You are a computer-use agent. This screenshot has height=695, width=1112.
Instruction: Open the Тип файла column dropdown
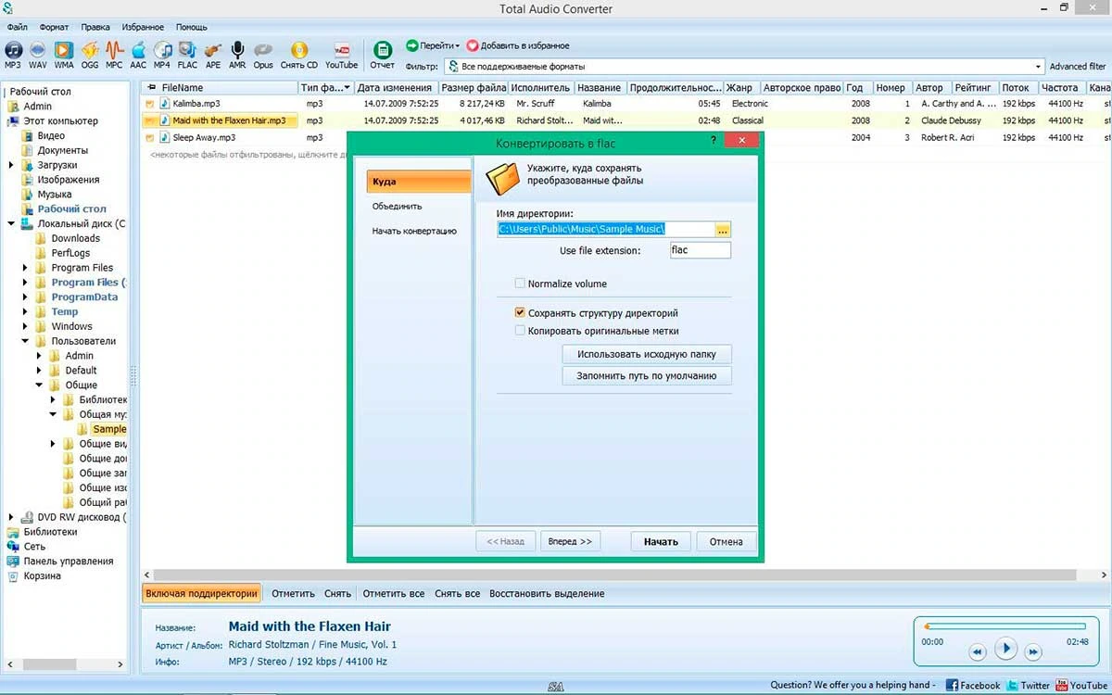pos(347,88)
